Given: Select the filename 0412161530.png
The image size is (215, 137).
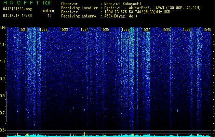Looking at the screenshot, I should [x=17, y=9].
